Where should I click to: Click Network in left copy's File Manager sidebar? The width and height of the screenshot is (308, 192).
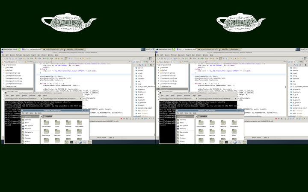27,129
